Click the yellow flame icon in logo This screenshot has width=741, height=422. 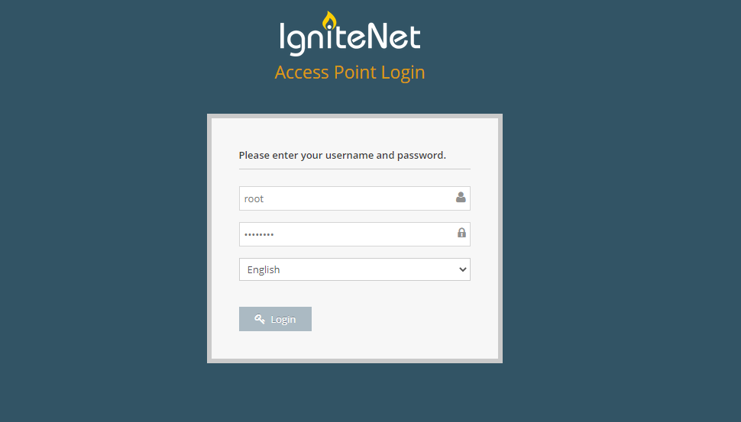tap(329, 21)
